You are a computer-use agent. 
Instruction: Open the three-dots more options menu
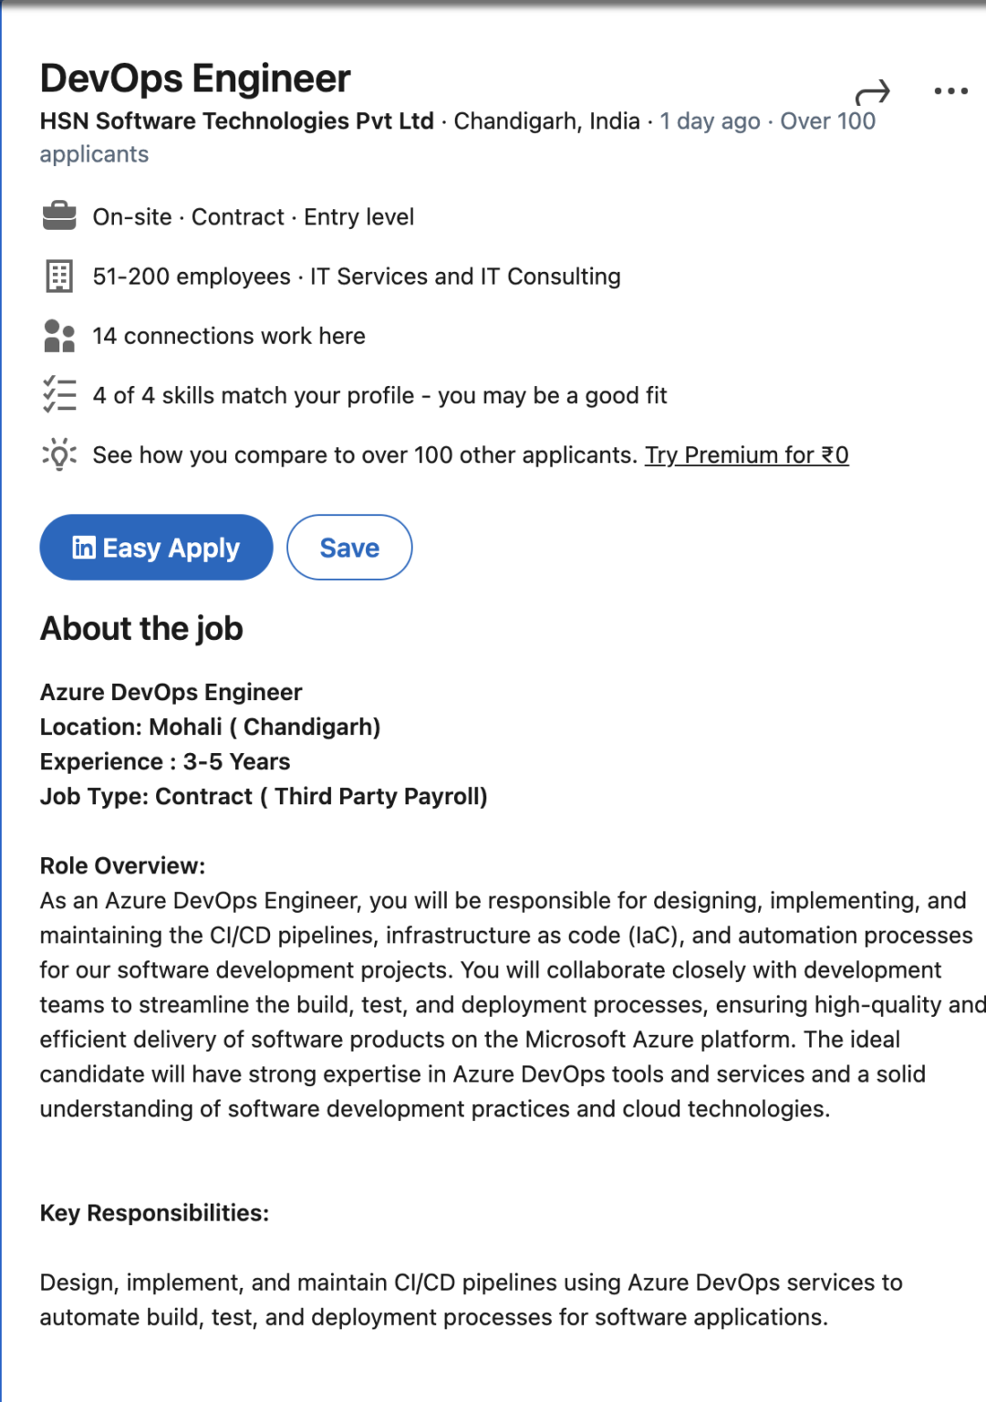pos(950,91)
